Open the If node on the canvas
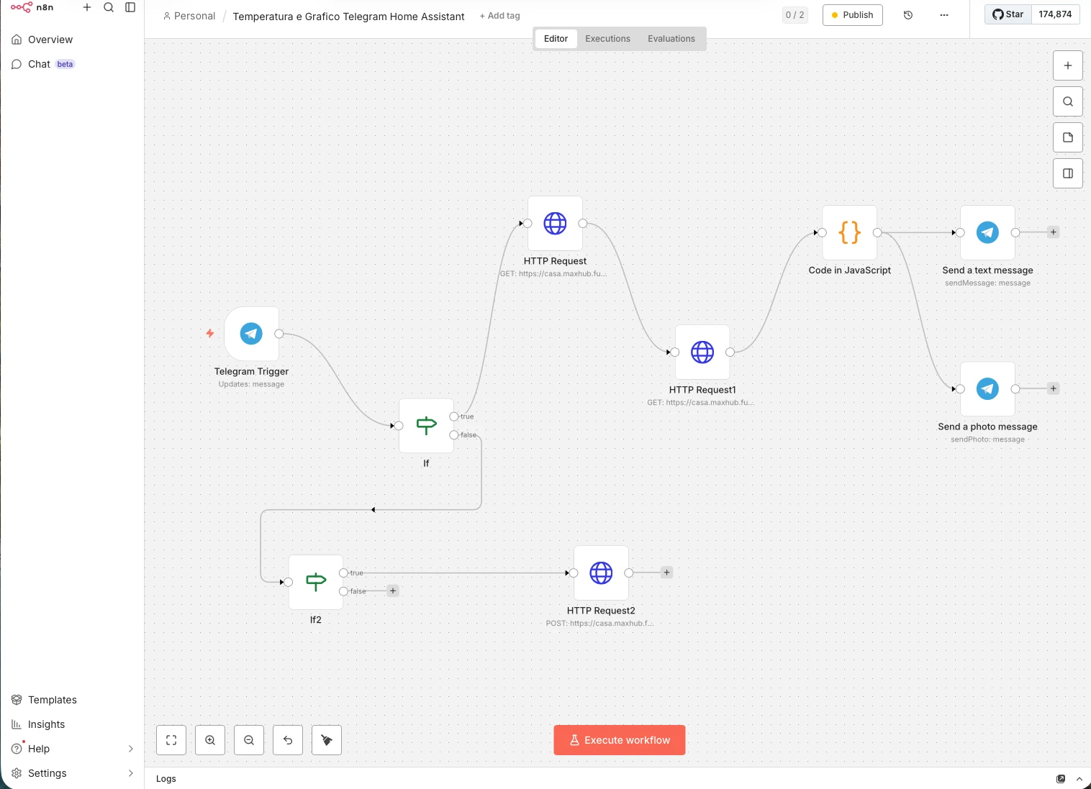This screenshot has height=789, width=1091. pos(425,425)
